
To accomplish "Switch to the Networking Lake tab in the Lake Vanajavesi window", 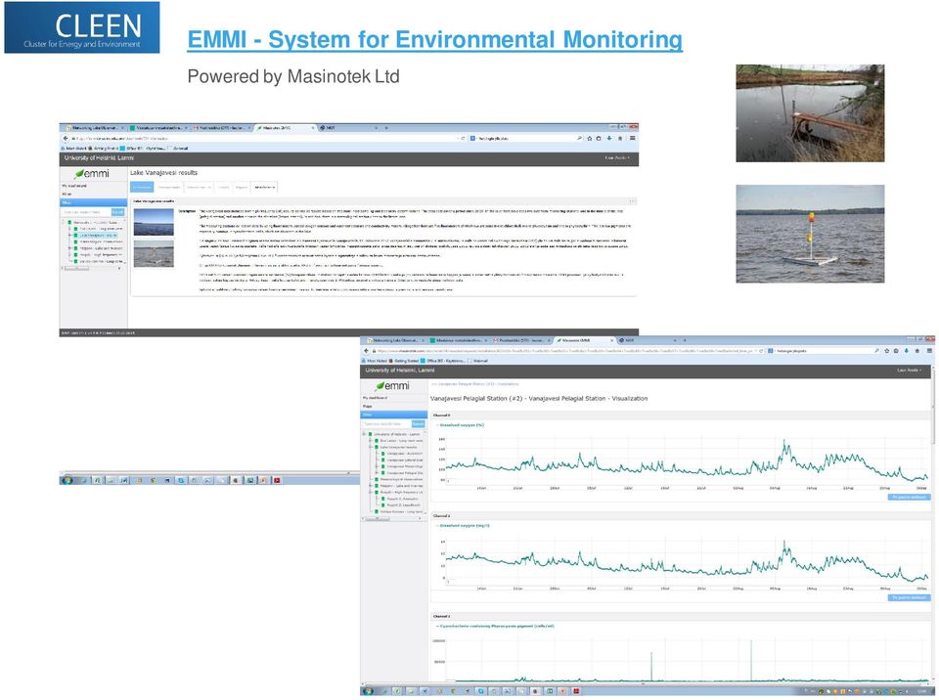I will click(x=95, y=127).
